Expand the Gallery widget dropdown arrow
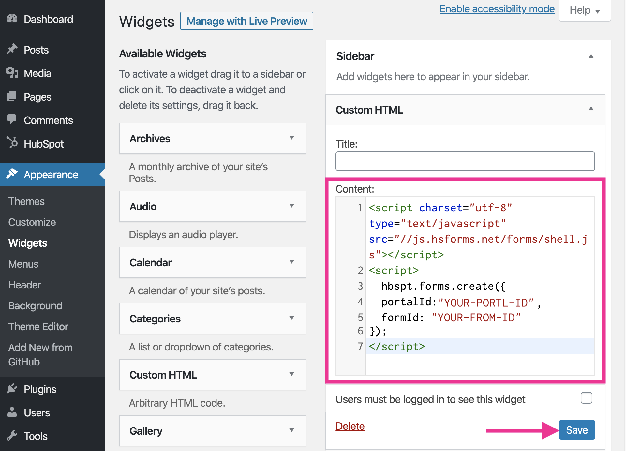The height and width of the screenshot is (451, 626). click(292, 430)
